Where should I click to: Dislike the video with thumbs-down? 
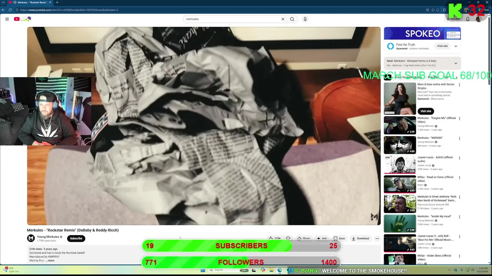288,238
